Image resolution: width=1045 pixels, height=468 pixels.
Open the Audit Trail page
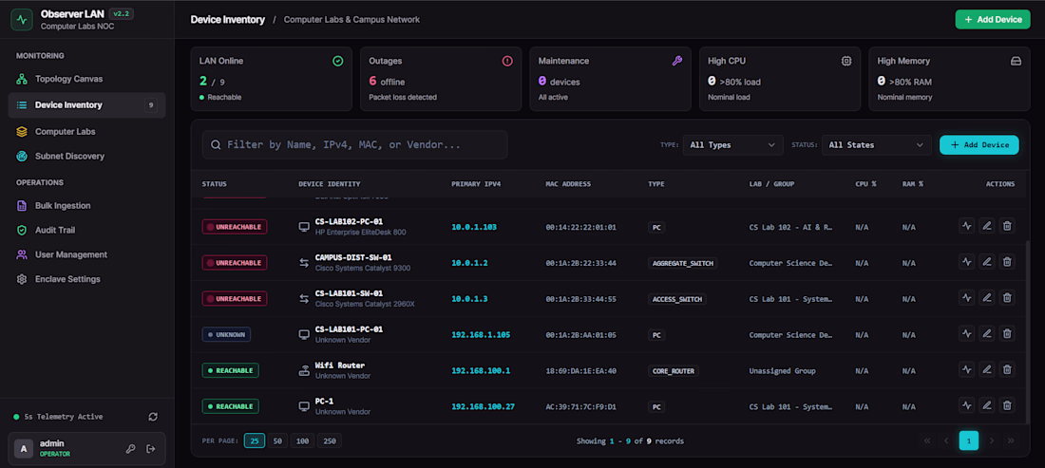click(x=86, y=231)
